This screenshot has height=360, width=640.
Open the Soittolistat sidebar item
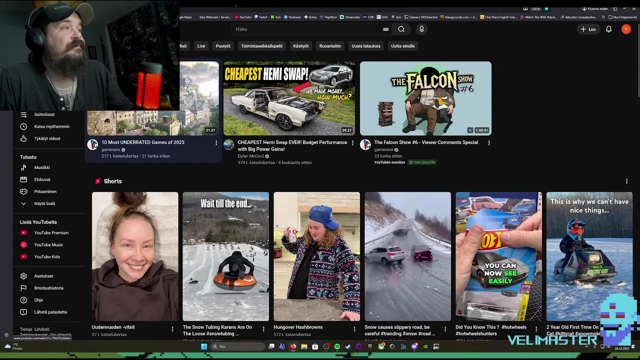point(49,114)
